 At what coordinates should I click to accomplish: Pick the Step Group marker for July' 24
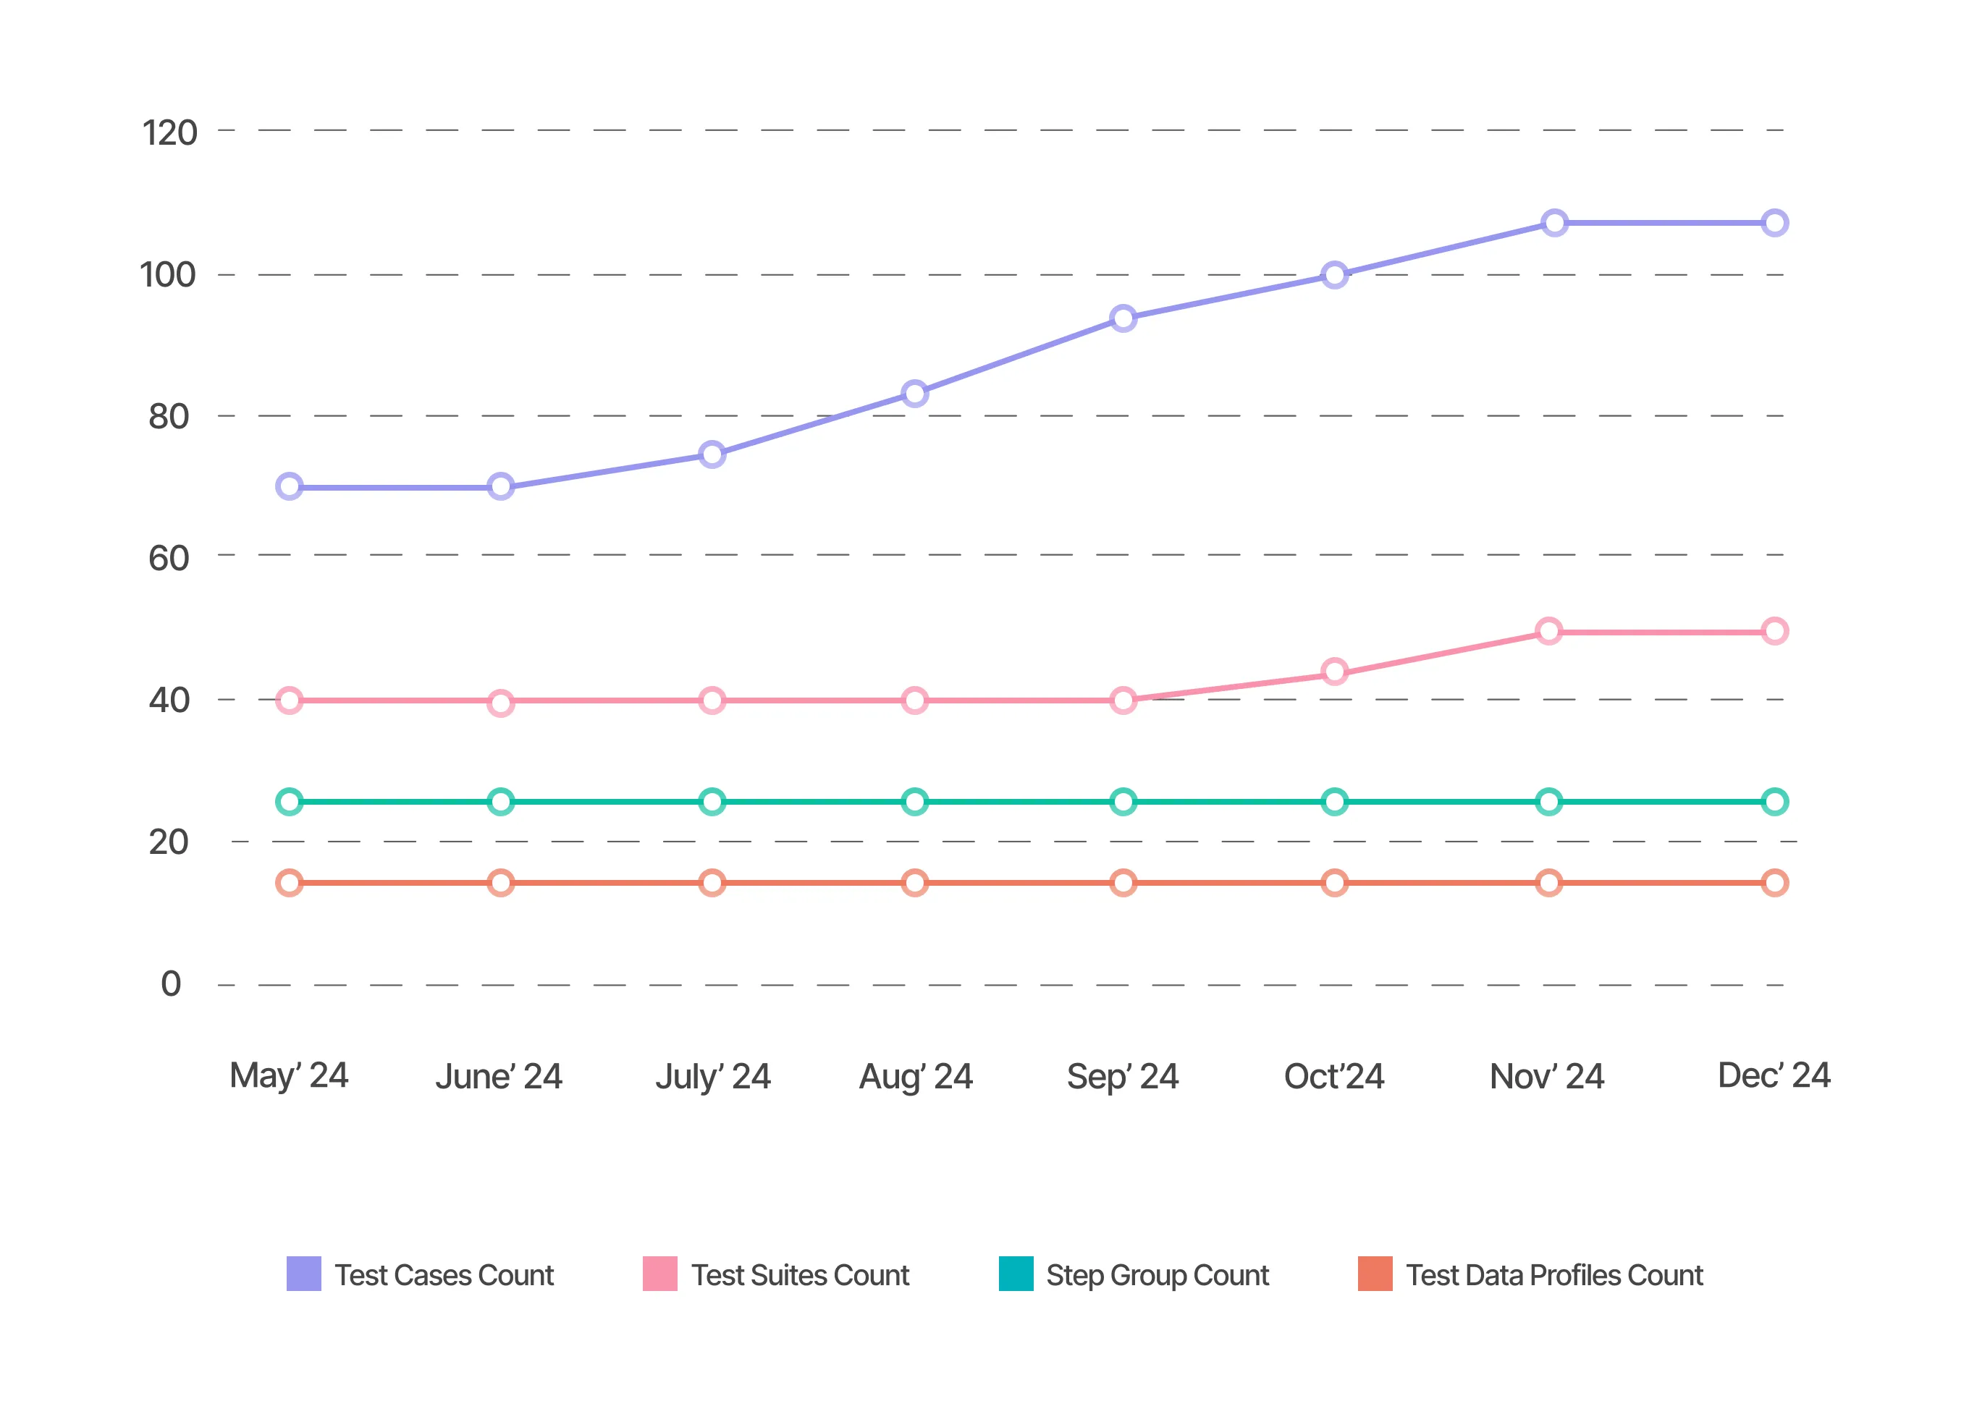712,801
